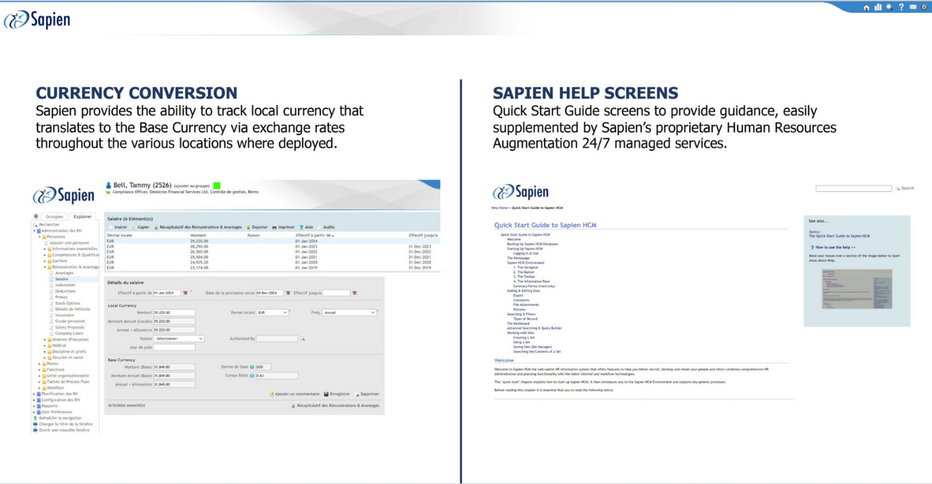The width and height of the screenshot is (932, 484).
Task: Select the Explorer tab
Action: (82, 217)
